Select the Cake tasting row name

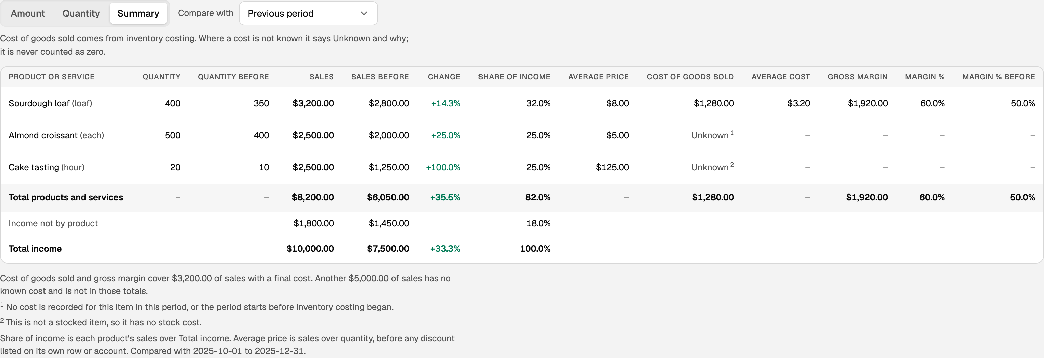coord(47,167)
